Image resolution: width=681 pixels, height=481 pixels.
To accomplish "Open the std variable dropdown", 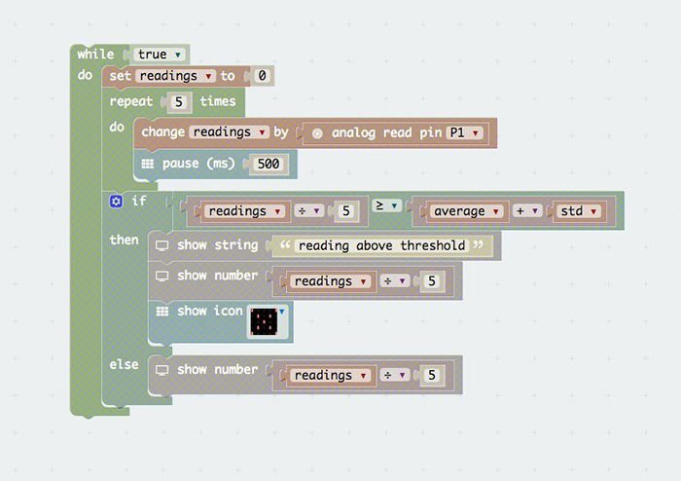I will (x=579, y=211).
